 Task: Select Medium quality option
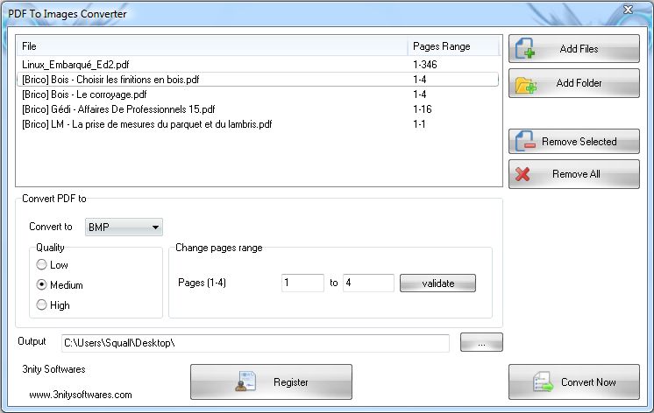[41, 284]
